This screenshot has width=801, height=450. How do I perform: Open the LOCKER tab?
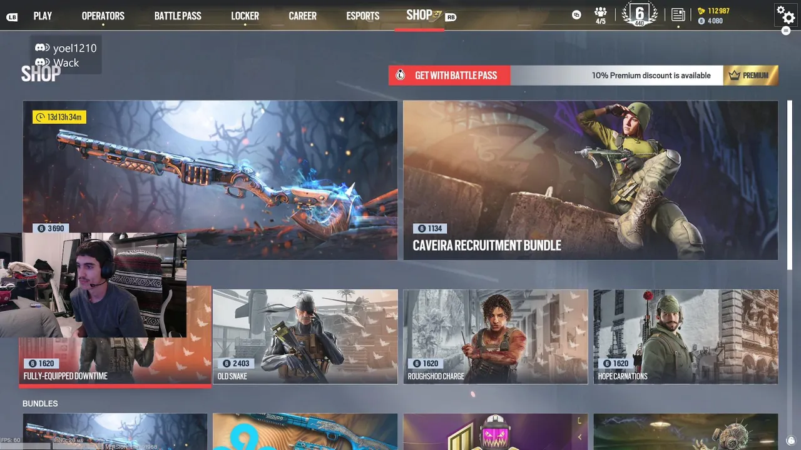click(x=245, y=16)
